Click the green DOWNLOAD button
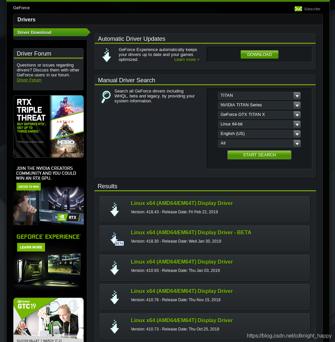The height and width of the screenshot is (342, 335). click(259, 55)
